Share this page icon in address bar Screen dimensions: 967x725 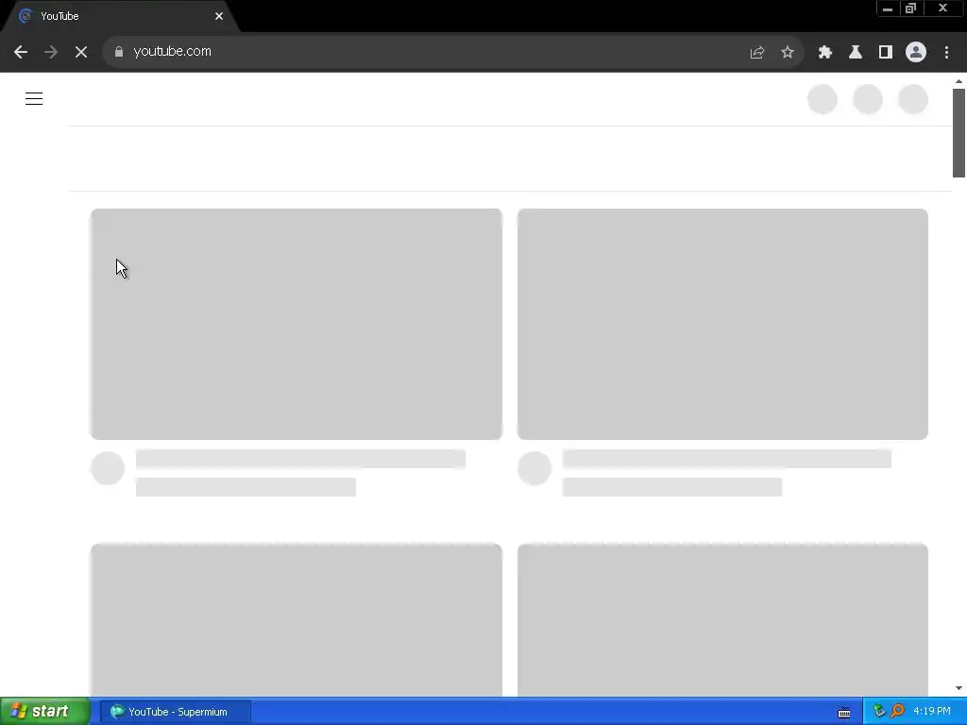pyautogui.click(x=757, y=52)
